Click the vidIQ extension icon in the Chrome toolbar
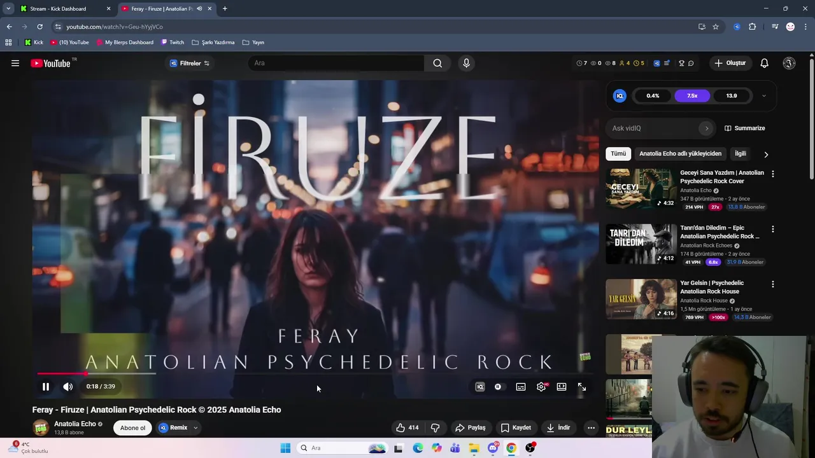815x458 pixels. (737, 27)
